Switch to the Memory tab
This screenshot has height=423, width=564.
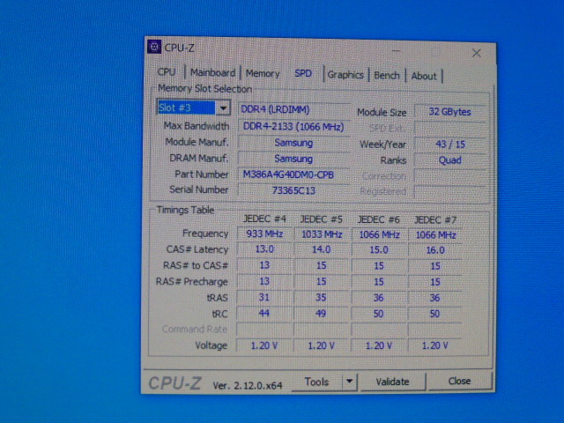coord(263,73)
